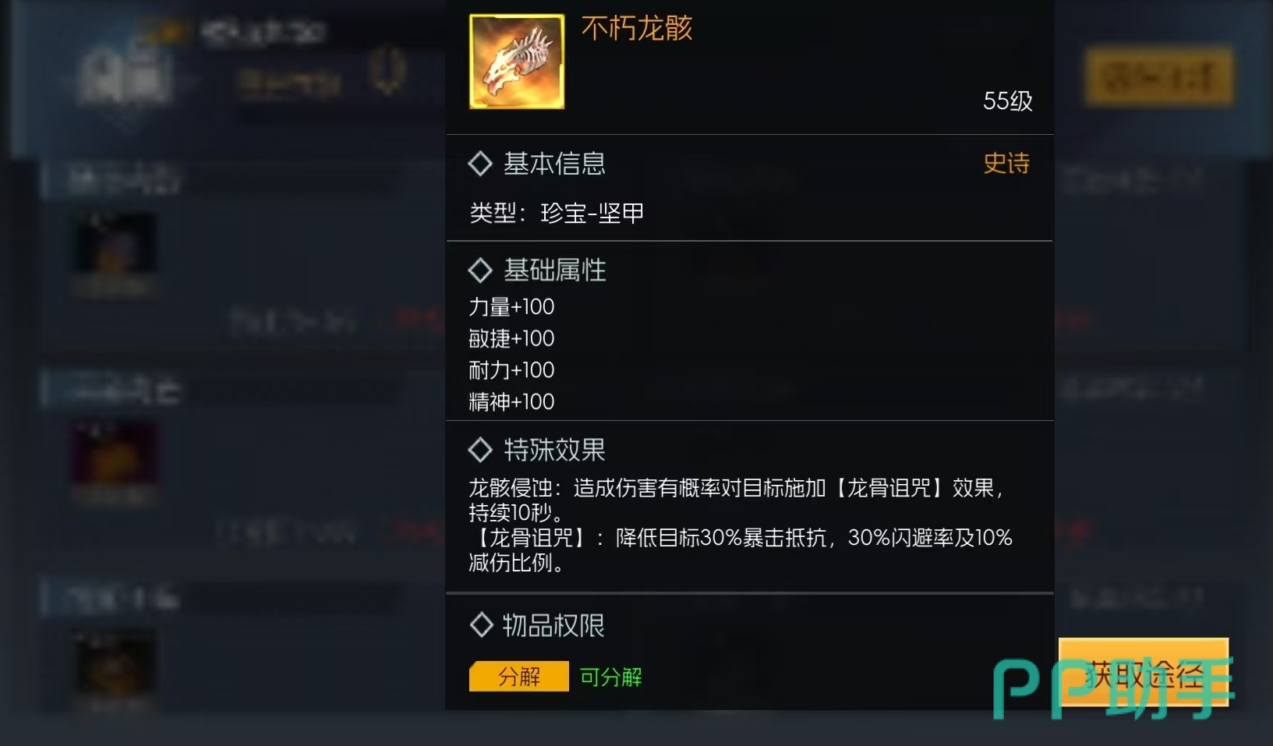This screenshot has width=1273, height=746.
Task: Select the first blurred item thumbnail on left
Action: 115,245
